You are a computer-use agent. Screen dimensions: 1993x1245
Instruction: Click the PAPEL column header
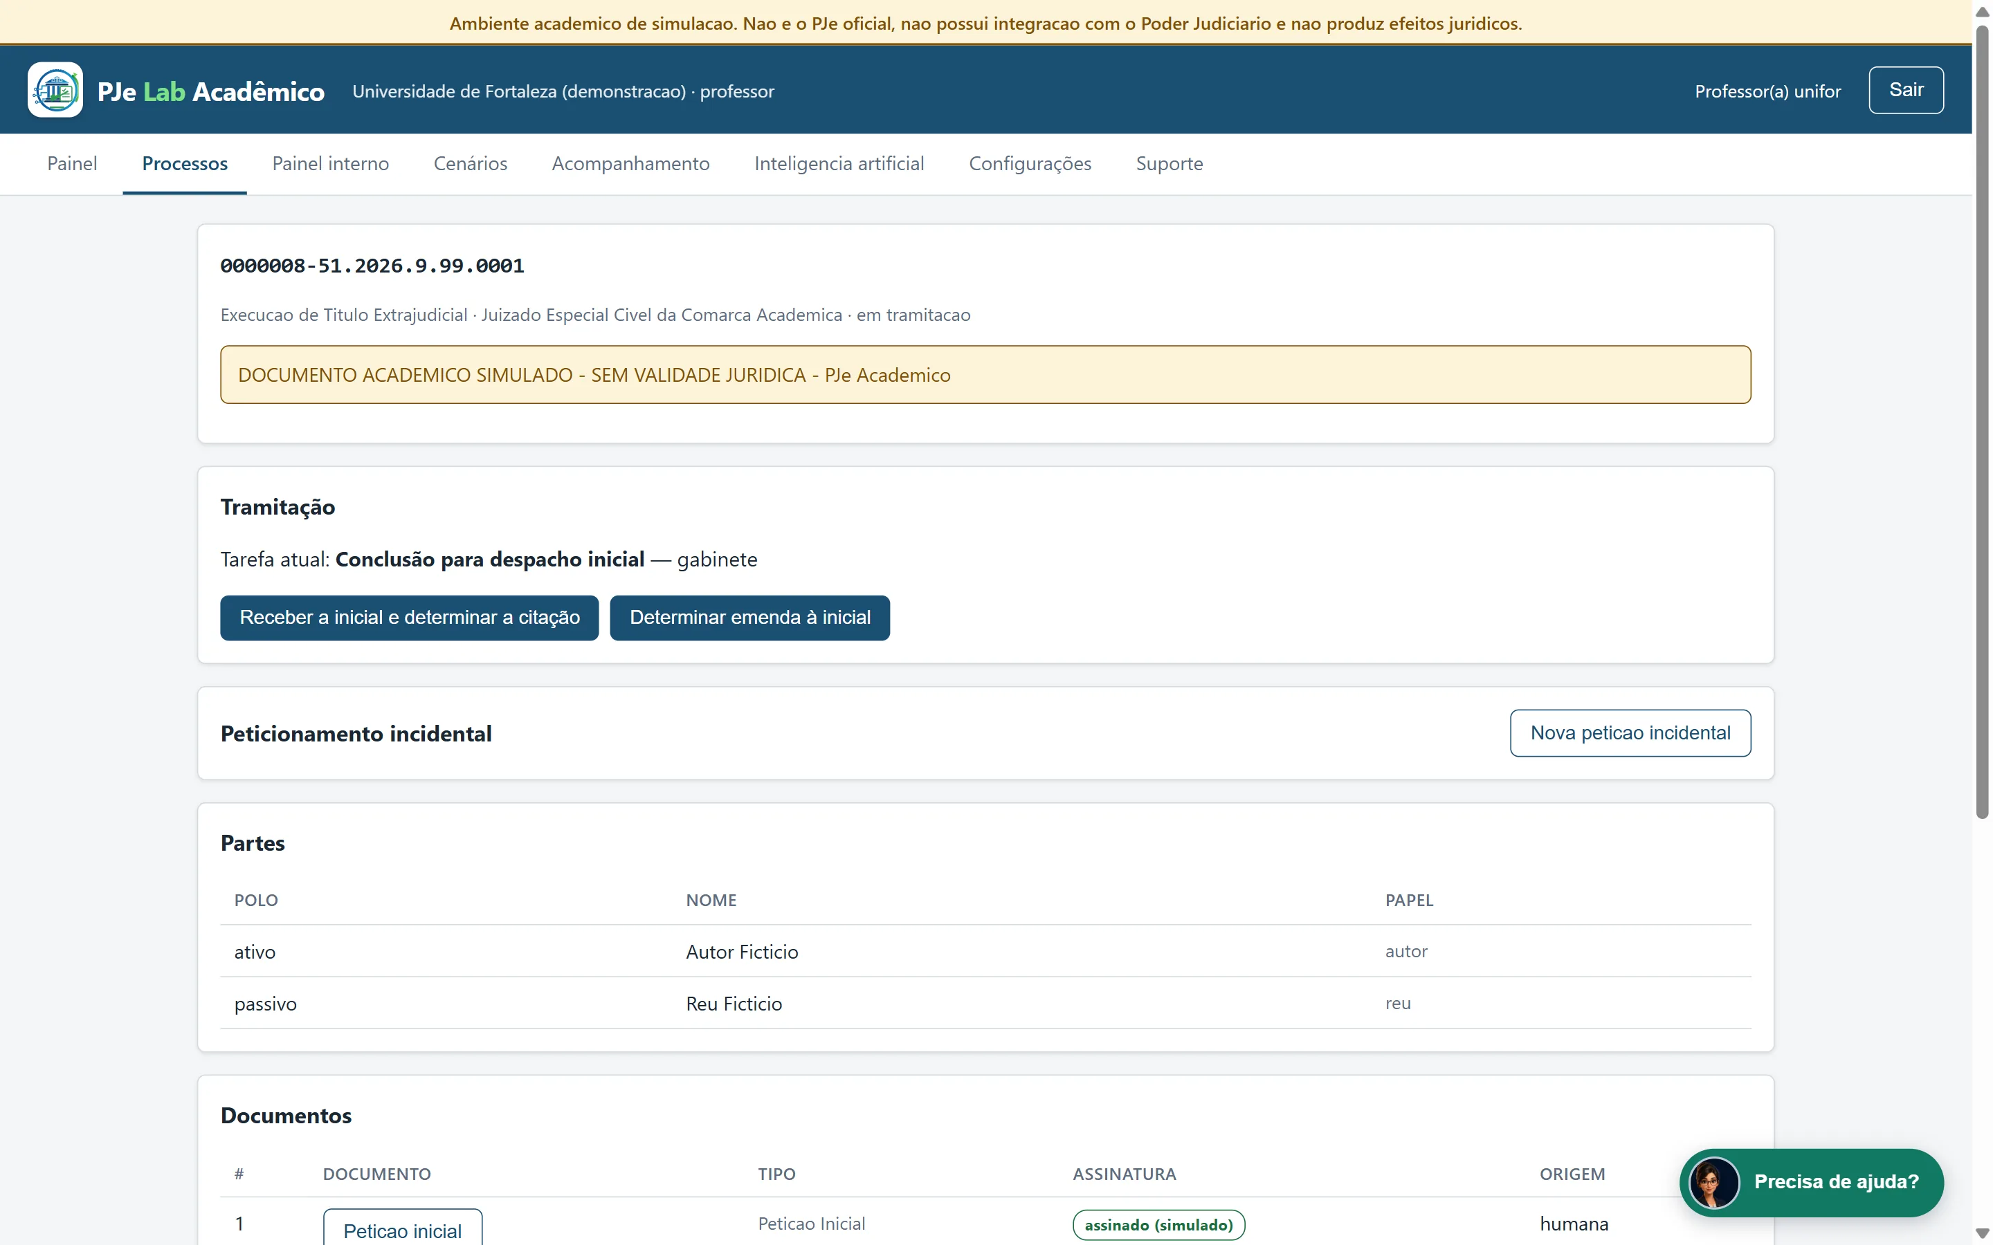point(1409,900)
